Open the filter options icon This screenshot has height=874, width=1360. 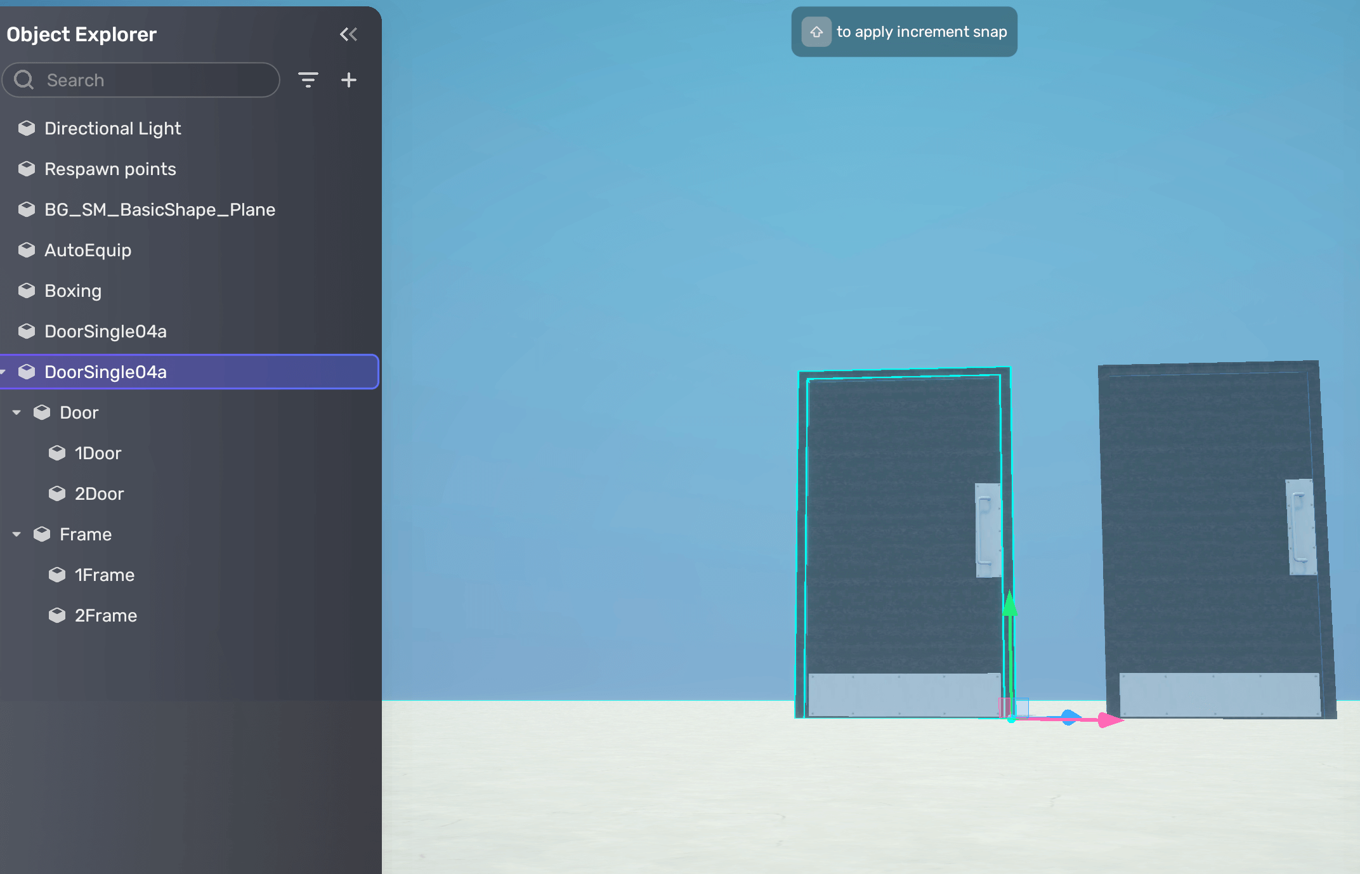click(x=308, y=80)
